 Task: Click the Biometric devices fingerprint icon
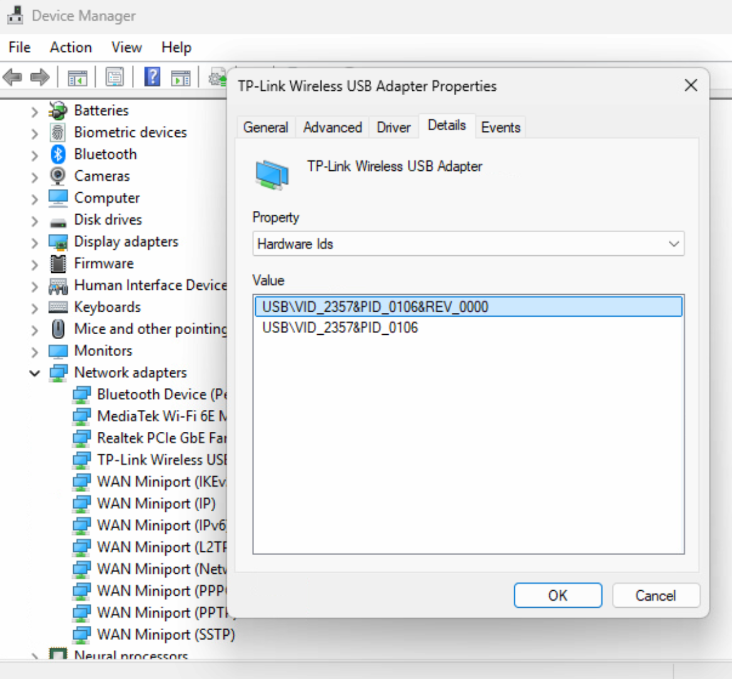pos(58,132)
